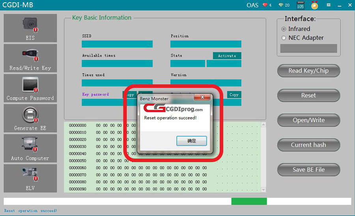Click the green progress bar segment
Viewport: 355px width, 216px height.
click(249, 201)
